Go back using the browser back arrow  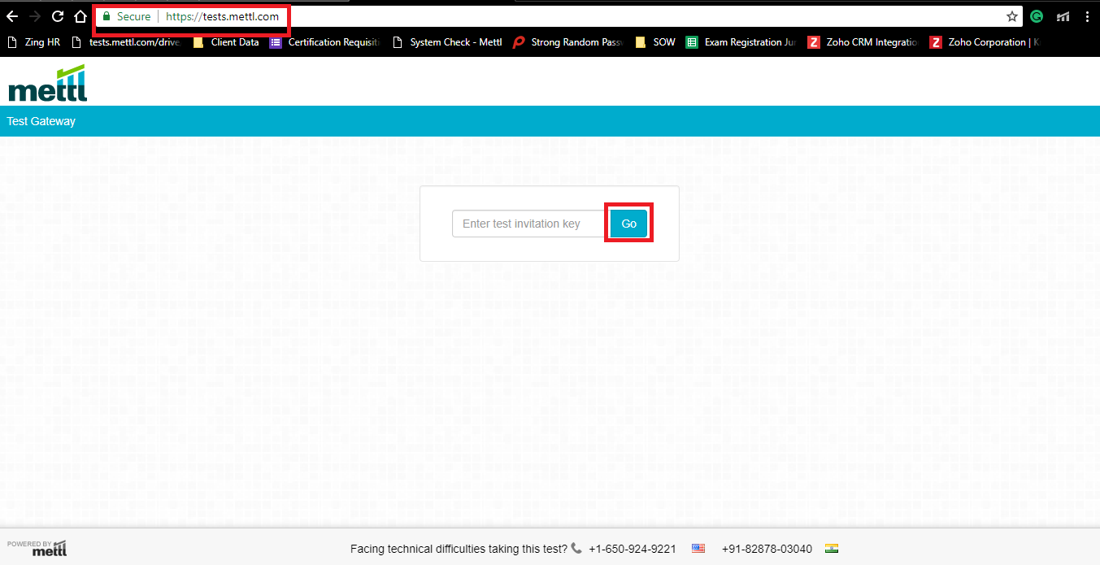12,16
